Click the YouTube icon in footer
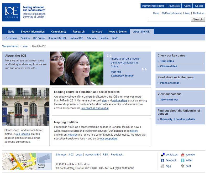 pyautogui.click(x=183, y=155)
